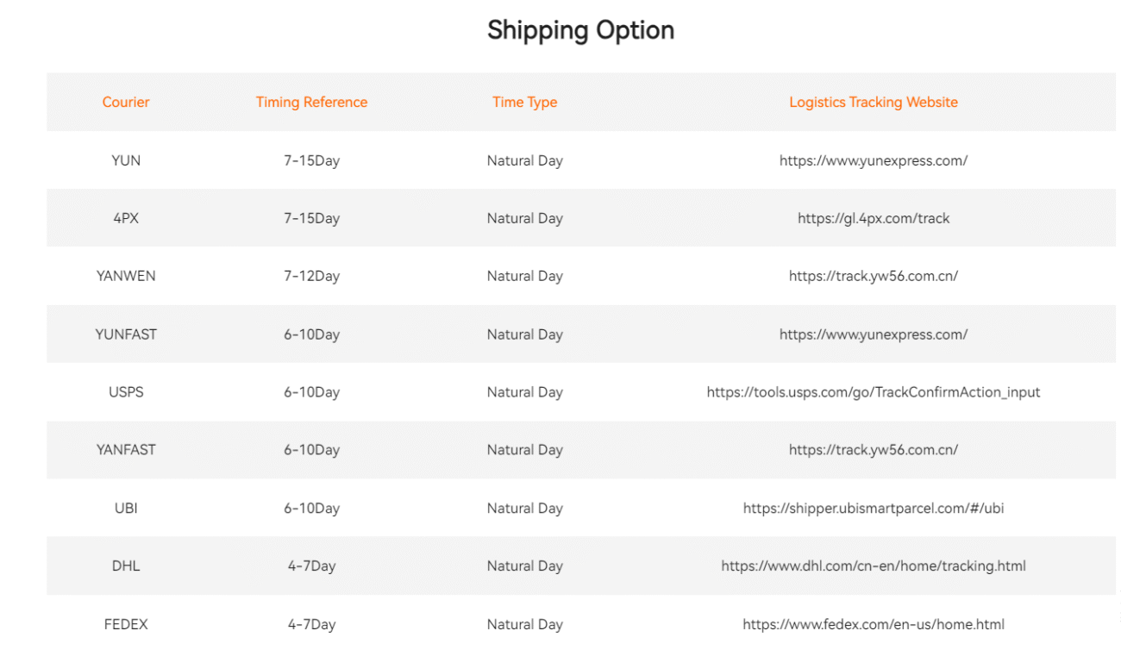Image resolution: width=1121 pixels, height=656 pixels.
Task: Open the yunexpress link in the YUN row
Action: point(873,160)
